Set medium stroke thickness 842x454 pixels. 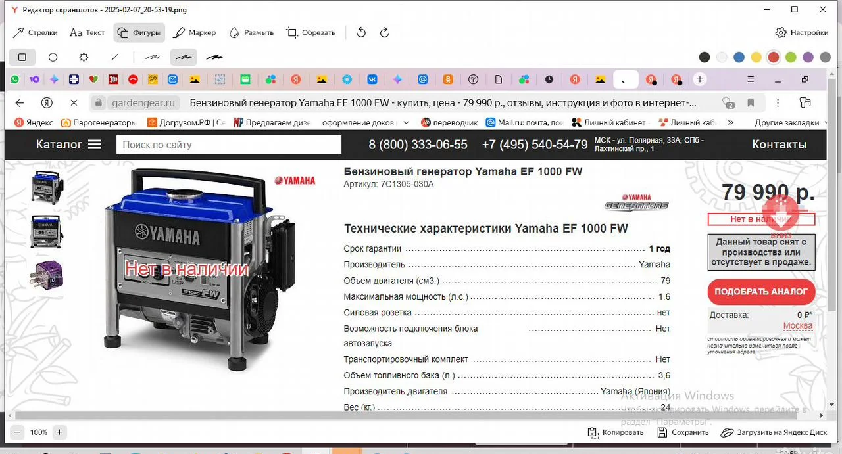[184, 57]
